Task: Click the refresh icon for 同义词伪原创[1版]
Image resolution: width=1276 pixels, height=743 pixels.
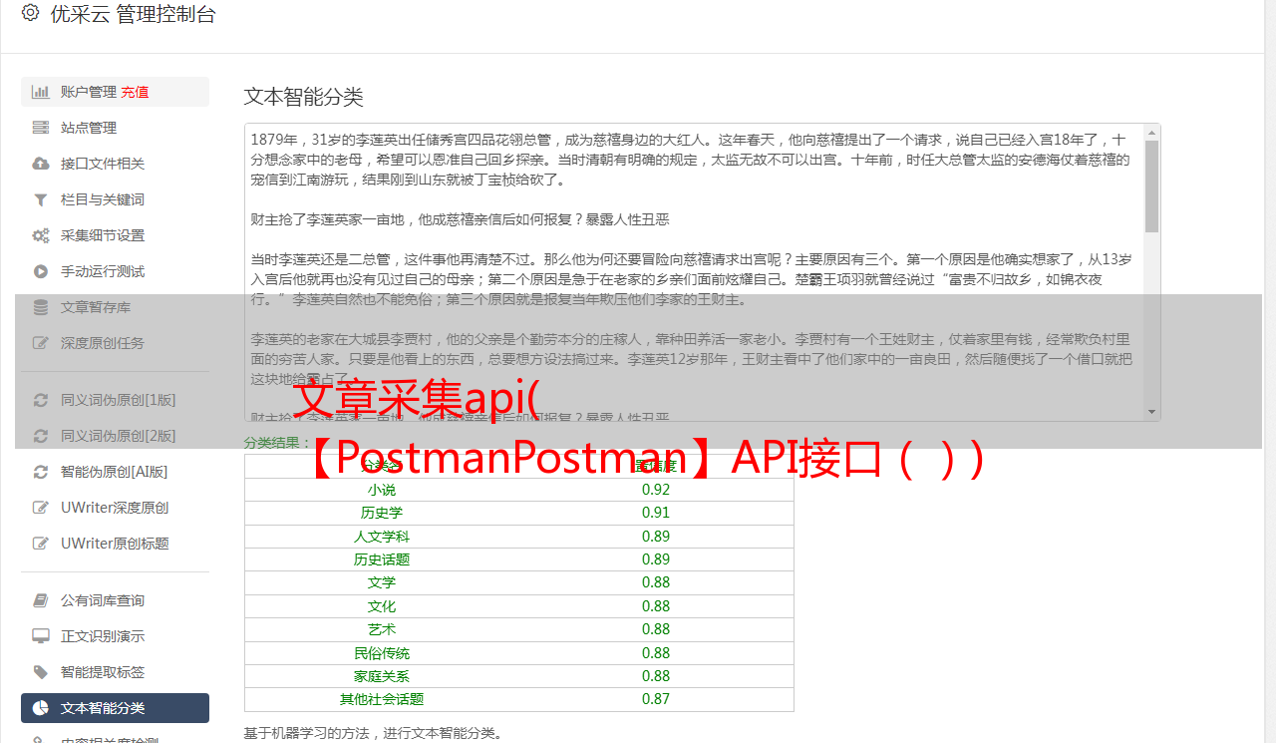Action: click(x=41, y=400)
